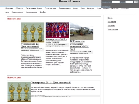
Task: Focus the пользователь username field
Action: 116,2
